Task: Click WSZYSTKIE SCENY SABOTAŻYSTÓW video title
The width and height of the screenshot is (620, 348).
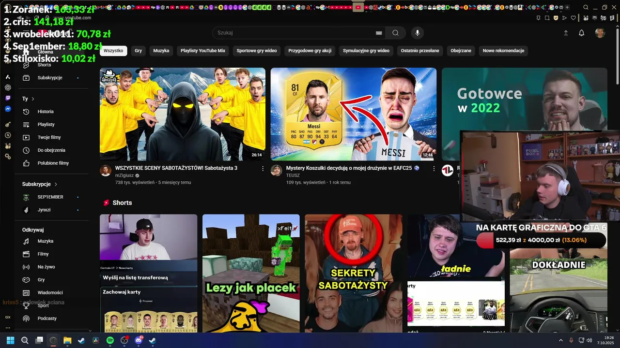Action: click(x=176, y=168)
